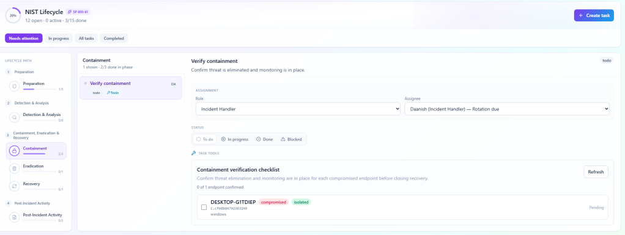This screenshot has height=235, width=625.
Task: Click the Post-Incident Activity document icon
Action: click(x=14, y=217)
